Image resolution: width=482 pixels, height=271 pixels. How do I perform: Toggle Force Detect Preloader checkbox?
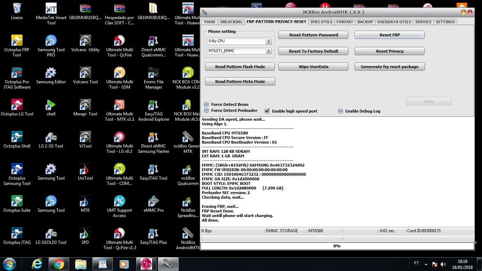[x=206, y=110]
